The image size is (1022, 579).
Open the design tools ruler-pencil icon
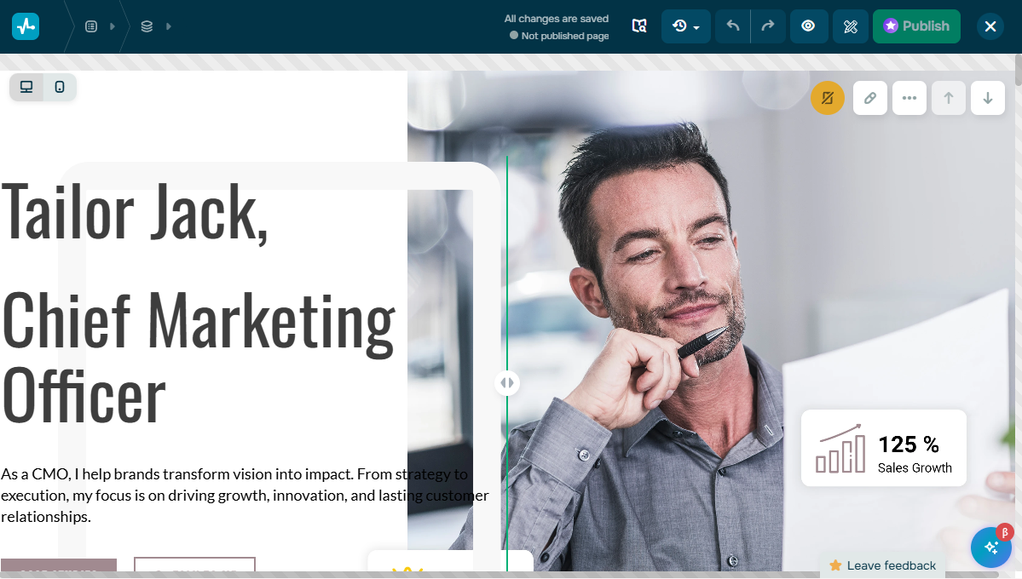coord(851,26)
